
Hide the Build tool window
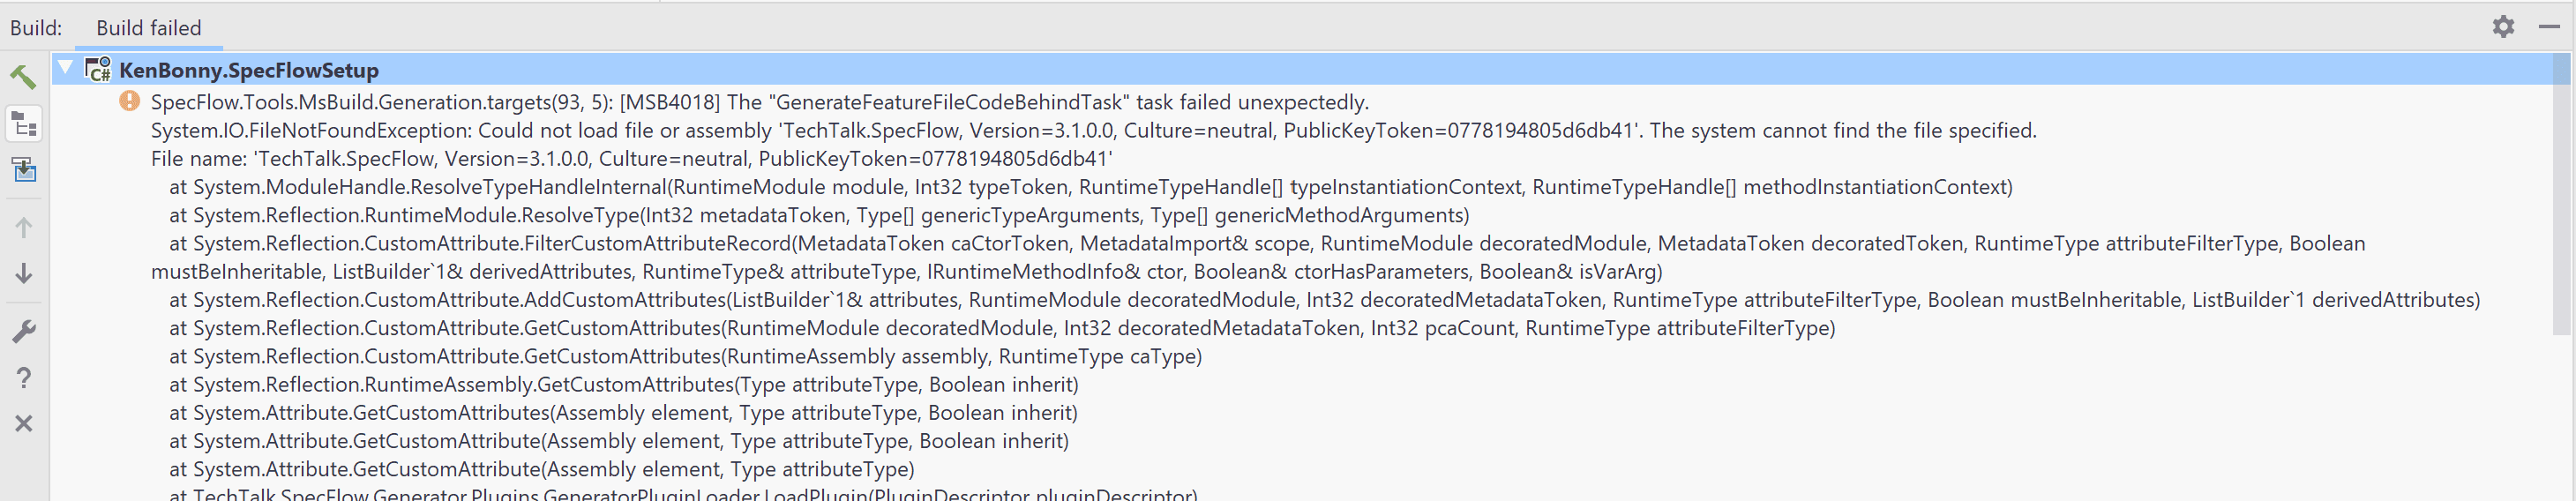pos(2549,27)
